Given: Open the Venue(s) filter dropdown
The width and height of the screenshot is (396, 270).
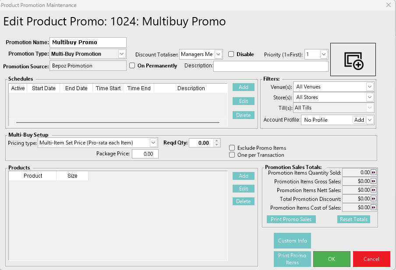Looking at the screenshot, I should [370, 87].
